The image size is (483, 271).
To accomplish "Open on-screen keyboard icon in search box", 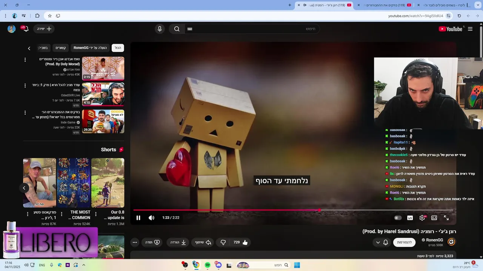I will [x=190, y=29].
